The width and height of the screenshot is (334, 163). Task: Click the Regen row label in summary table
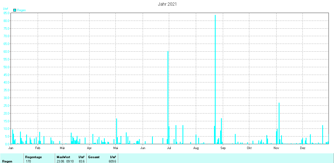tap(7, 161)
